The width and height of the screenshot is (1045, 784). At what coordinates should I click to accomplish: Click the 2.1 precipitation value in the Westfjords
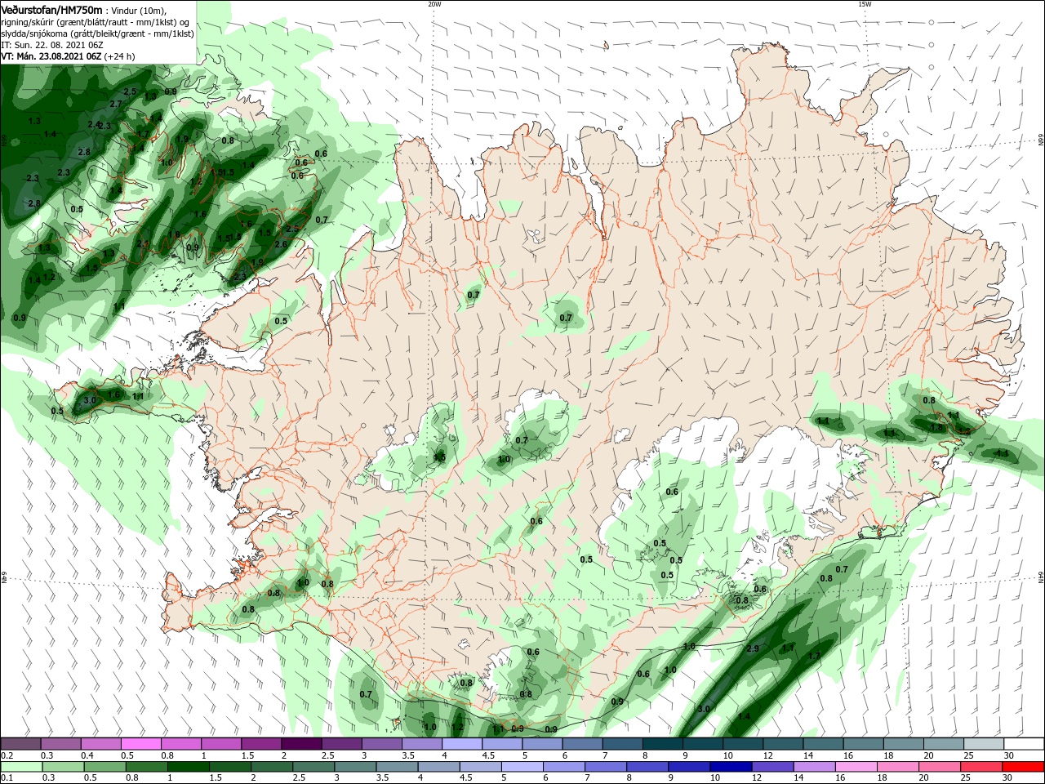(144, 243)
